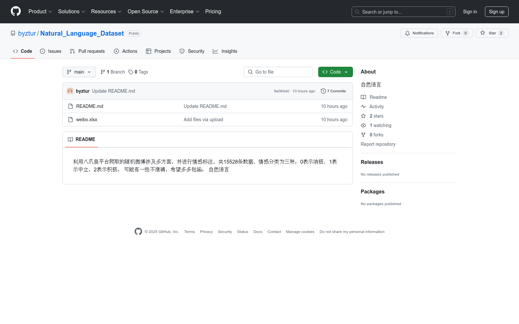The image size is (519, 324).
Task: Click the Sign up button
Action: [497, 12]
